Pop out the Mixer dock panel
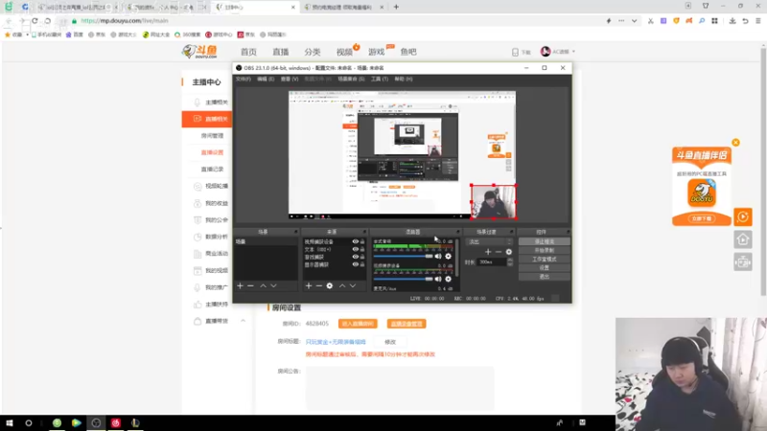Image resolution: width=767 pixels, height=431 pixels. pos(458,232)
